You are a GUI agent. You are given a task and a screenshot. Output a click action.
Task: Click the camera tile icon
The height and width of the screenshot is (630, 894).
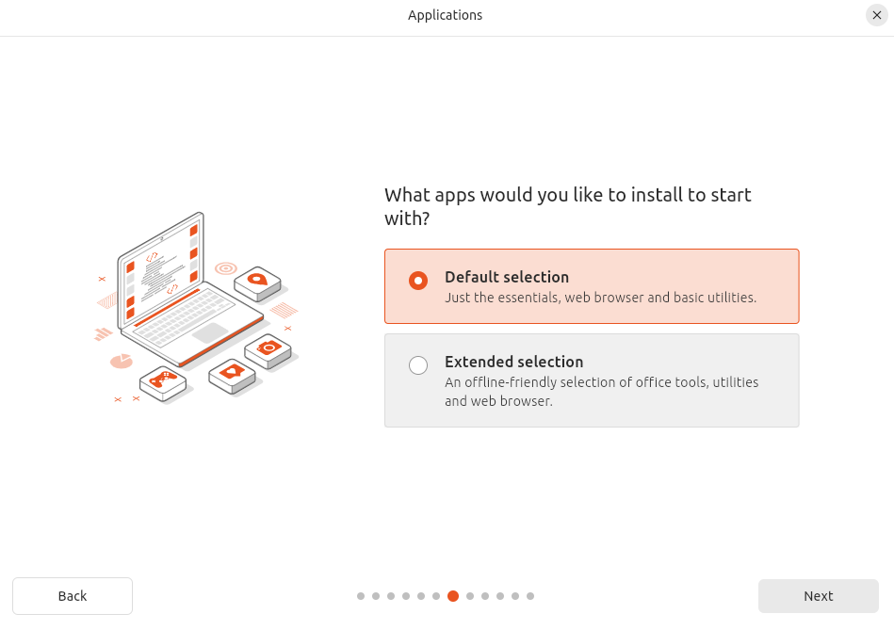pos(268,347)
